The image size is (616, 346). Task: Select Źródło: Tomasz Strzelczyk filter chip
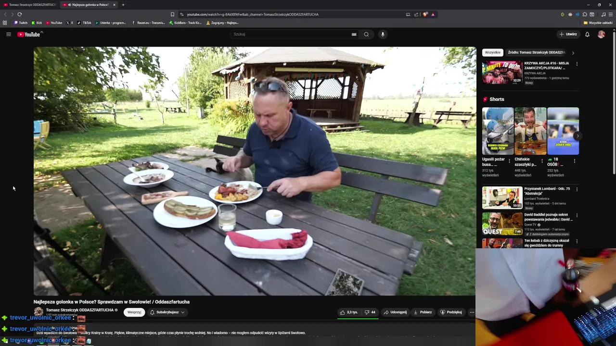tap(537, 52)
